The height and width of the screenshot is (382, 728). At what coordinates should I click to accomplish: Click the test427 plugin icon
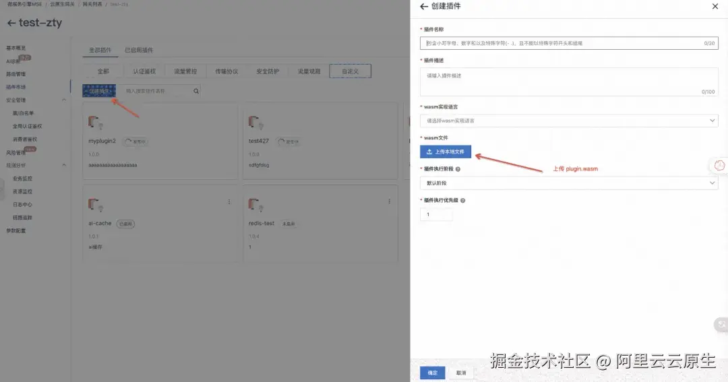point(256,123)
